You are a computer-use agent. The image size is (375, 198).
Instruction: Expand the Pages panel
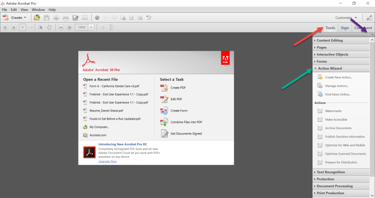coord(341,47)
